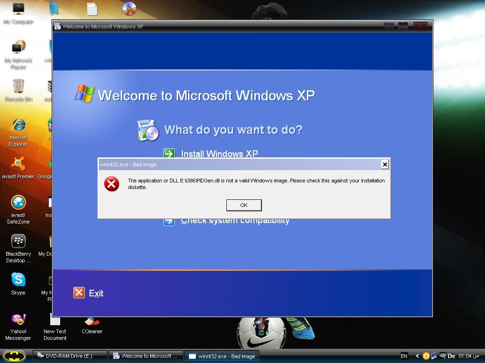Image resolution: width=485 pixels, height=363 pixels.
Task: Click OK in the Bad Image dialog
Action: [x=244, y=205]
